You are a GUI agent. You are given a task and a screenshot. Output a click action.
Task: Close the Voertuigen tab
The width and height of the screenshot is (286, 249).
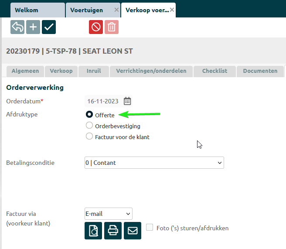pyautogui.click(x=116, y=10)
